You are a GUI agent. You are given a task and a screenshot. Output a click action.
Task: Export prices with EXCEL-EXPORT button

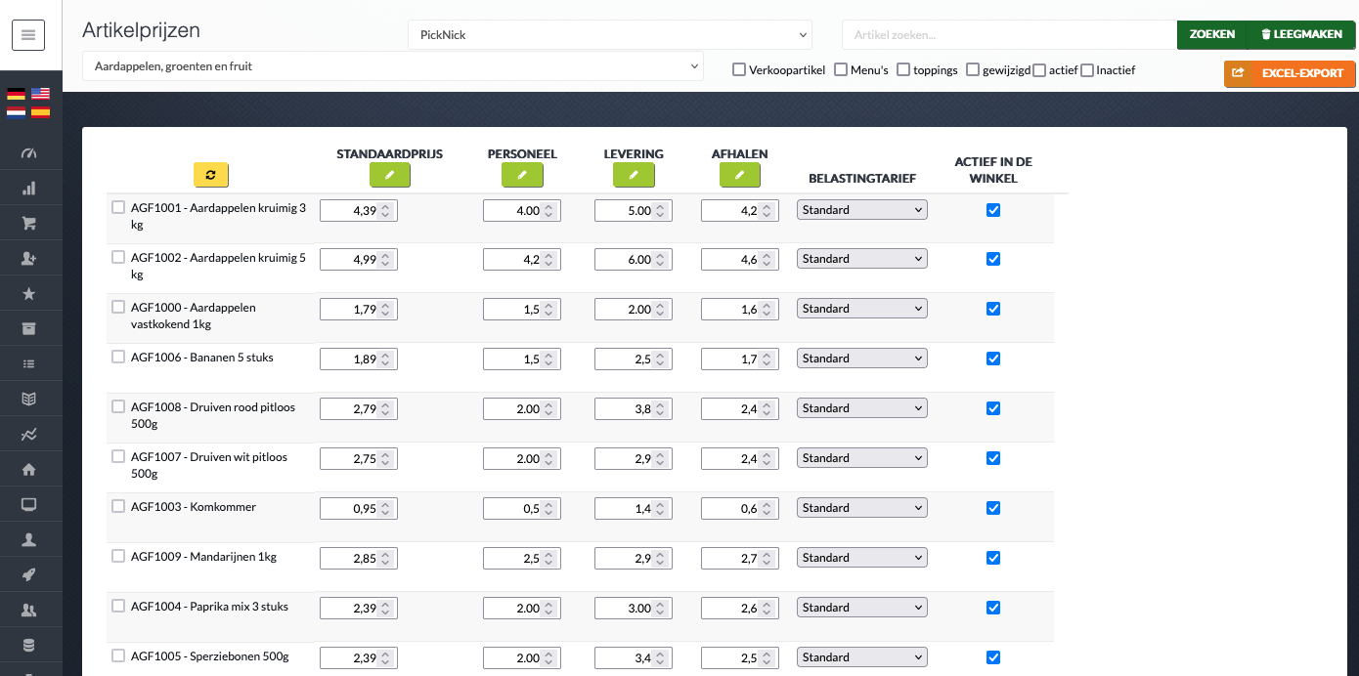click(1290, 73)
